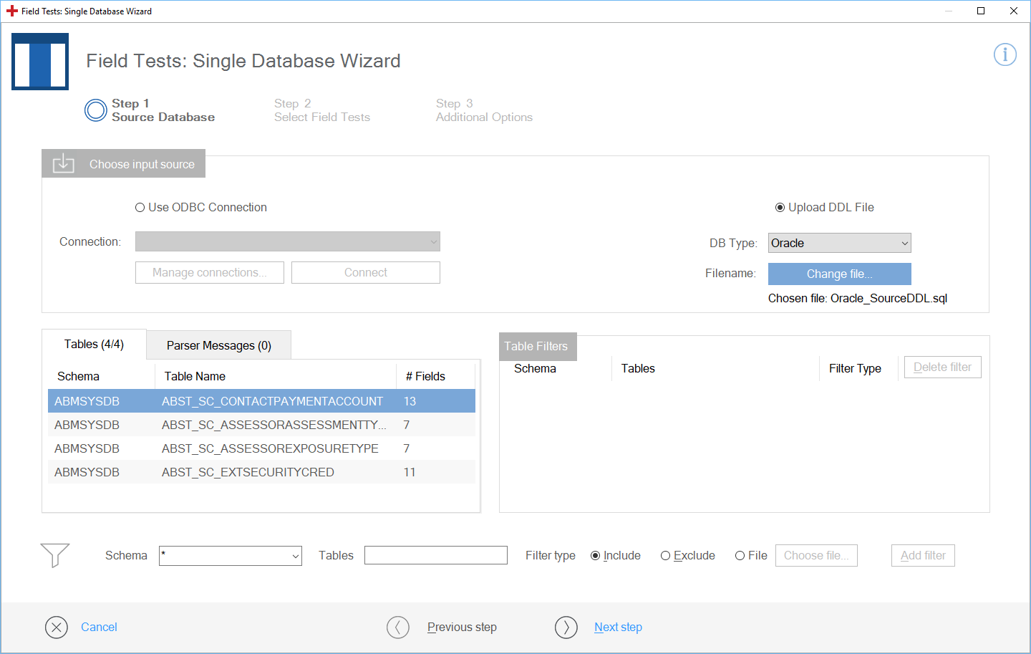
Task: Click the Previous step arrow icon
Action: click(398, 627)
